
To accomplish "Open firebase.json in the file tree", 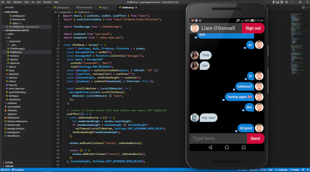I will [x=13, y=118].
